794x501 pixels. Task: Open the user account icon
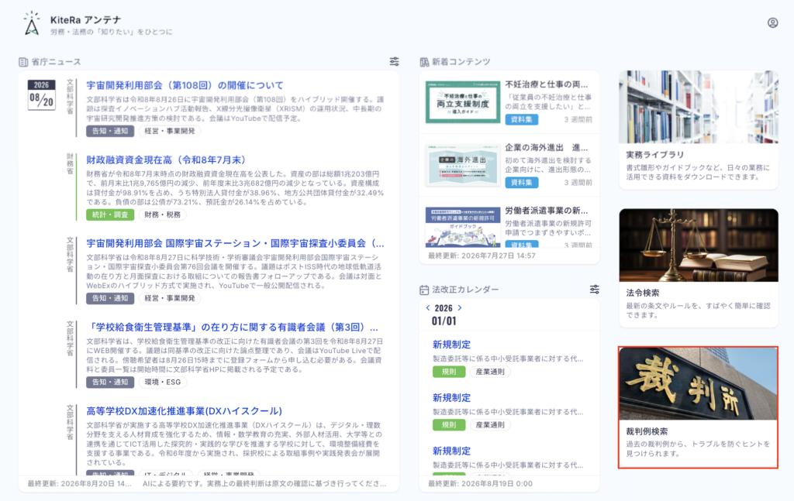pos(772,22)
